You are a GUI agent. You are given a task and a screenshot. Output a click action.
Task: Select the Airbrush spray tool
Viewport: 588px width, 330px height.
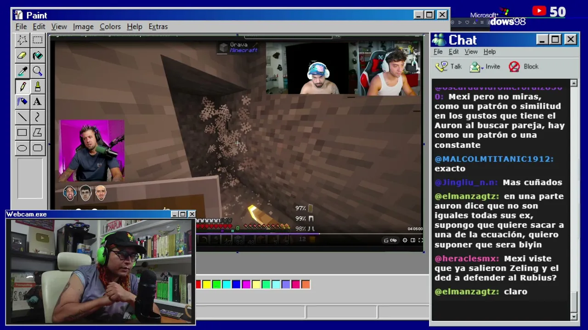pos(22,102)
